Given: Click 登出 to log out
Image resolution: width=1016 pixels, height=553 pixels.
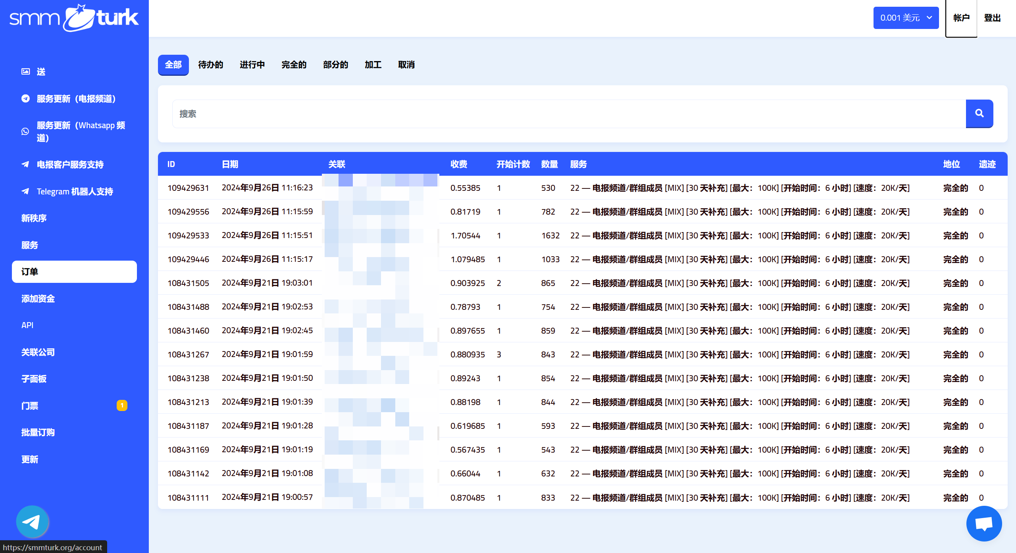Looking at the screenshot, I should 992,18.
